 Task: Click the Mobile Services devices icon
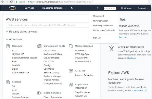tap(71, 46)
